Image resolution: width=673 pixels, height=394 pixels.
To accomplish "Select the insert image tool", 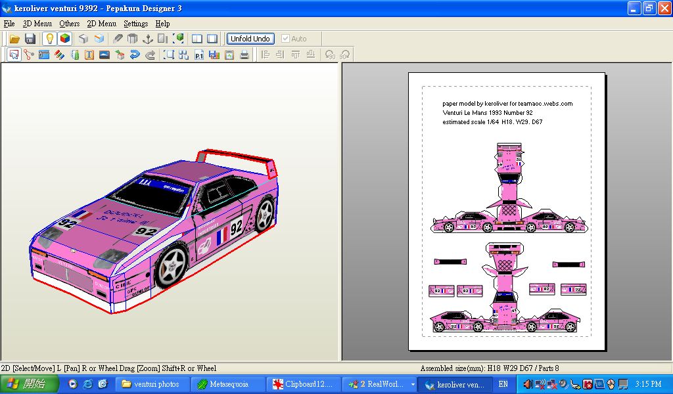I will [x=104, y=55].
